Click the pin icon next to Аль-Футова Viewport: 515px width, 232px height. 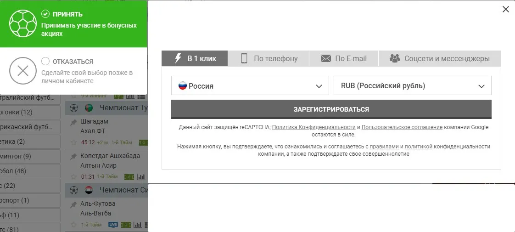click(x=73, y=205)
